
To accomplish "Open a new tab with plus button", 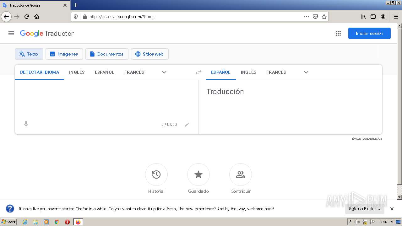I will (76, 5).
